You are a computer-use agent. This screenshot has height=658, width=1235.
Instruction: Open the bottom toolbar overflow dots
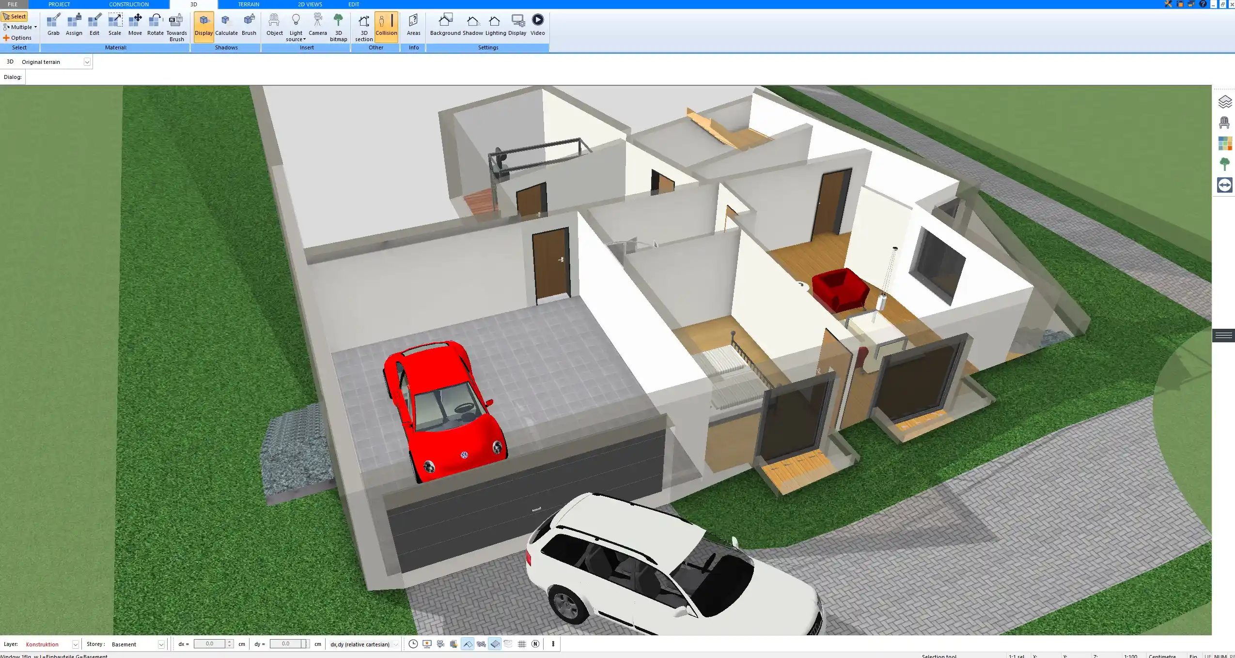pos(553,644)
